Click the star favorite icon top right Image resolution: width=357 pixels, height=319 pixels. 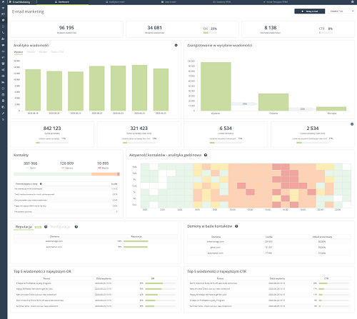pos(353,2)
